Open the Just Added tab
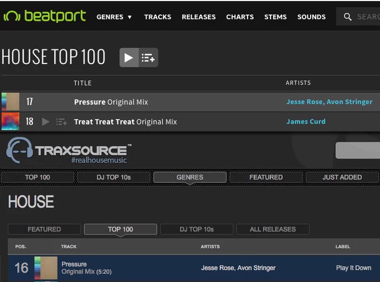Image resolution: width=380 pixels, height=282 pixels. click(x=342, y=177)
